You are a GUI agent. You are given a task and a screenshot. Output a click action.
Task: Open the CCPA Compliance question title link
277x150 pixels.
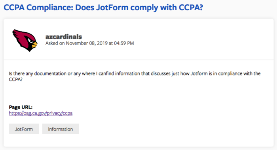pos(103,8)
